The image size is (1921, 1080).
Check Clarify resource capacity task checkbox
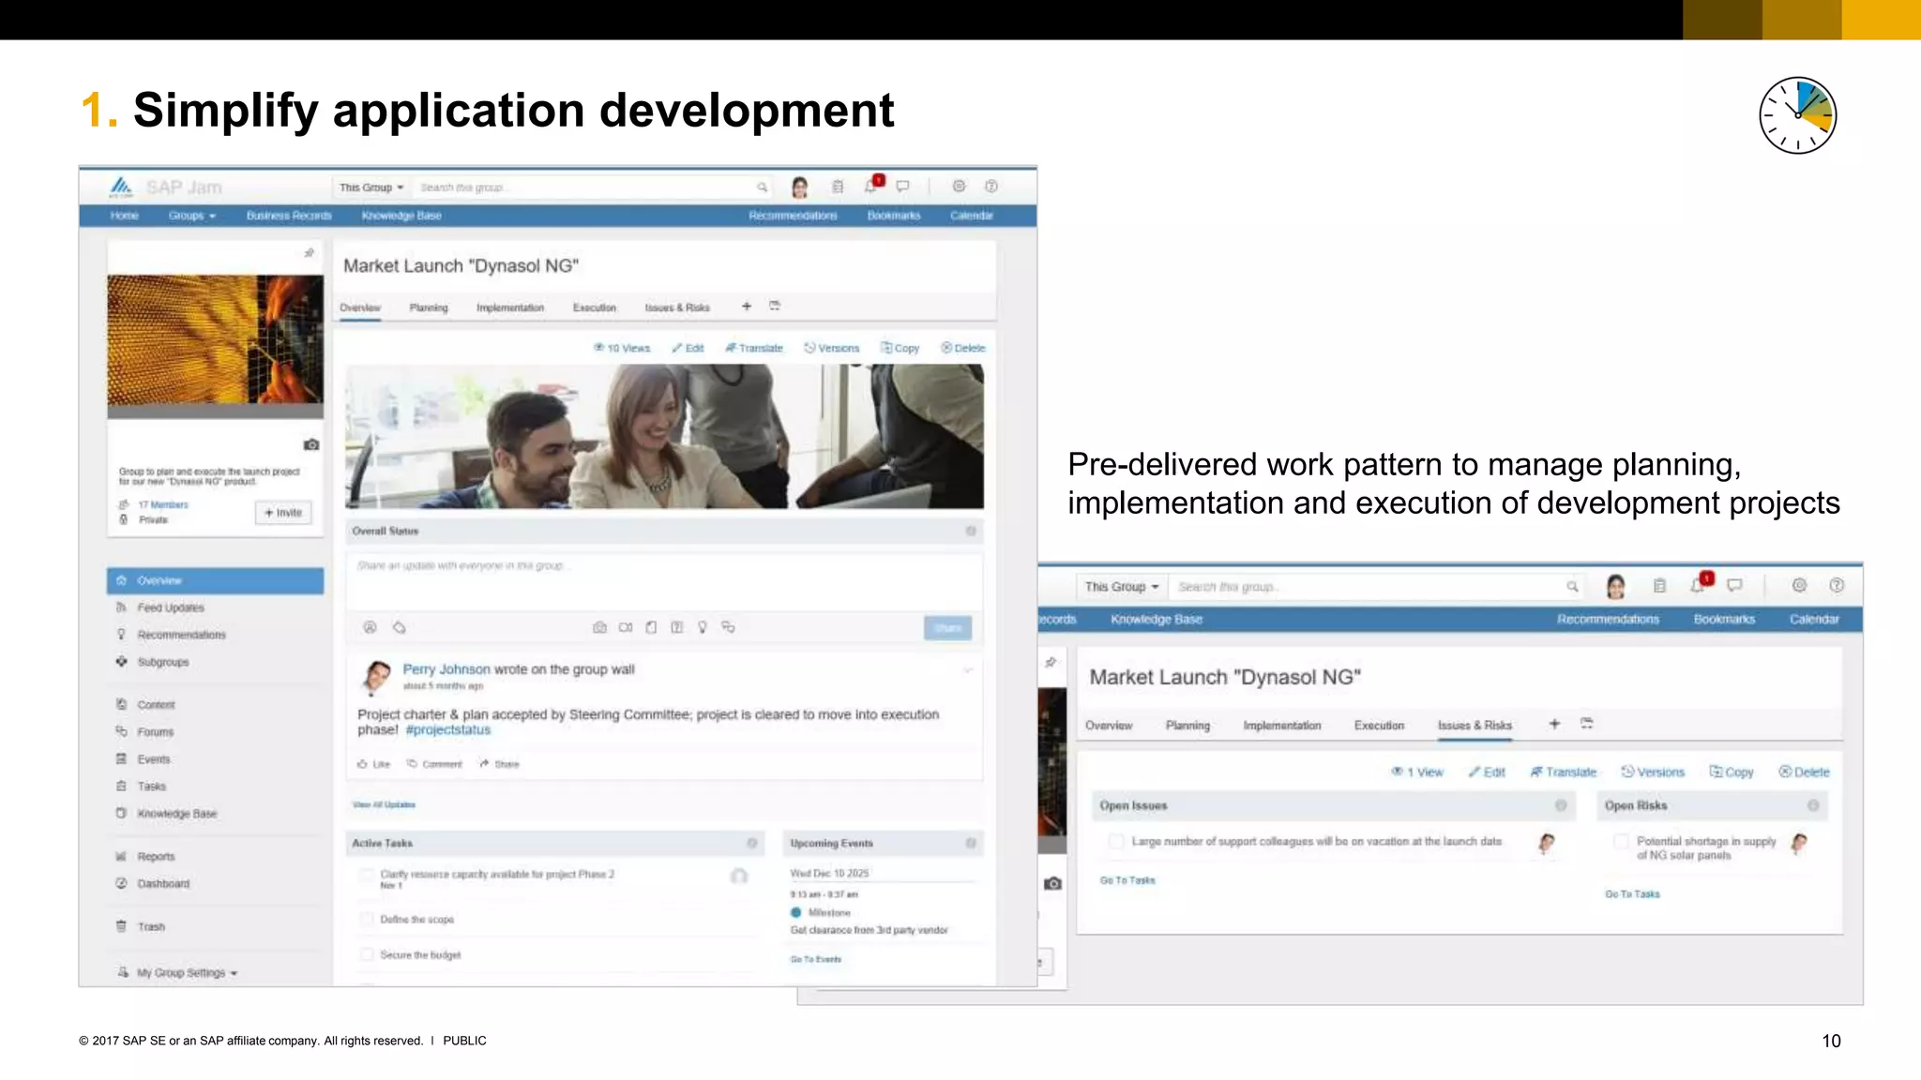[368, 876]
